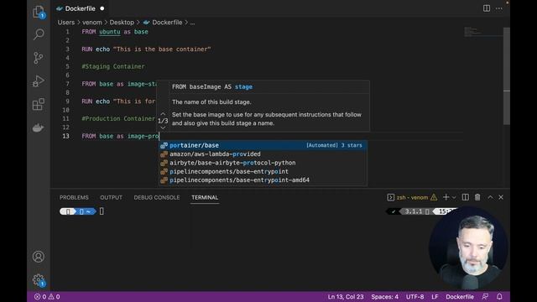Click line number 13 in gutter
This screenshot has height=302, width=537.
click(x=65, y=136)
